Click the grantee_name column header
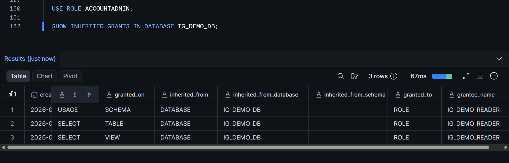The height and width of the screenshot is (163, 509). click(475, 95)
